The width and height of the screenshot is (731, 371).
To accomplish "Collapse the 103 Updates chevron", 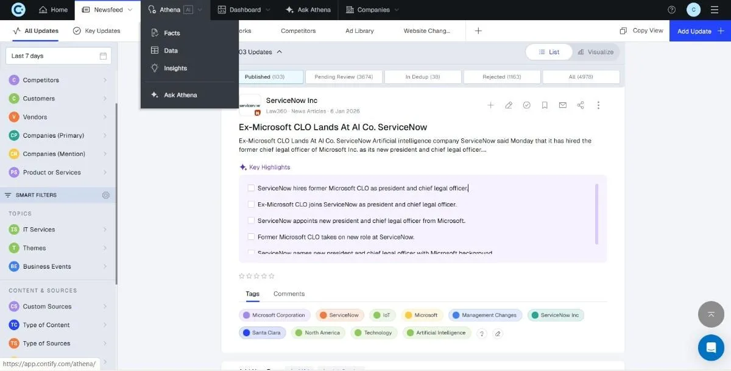I will point(280,52).
